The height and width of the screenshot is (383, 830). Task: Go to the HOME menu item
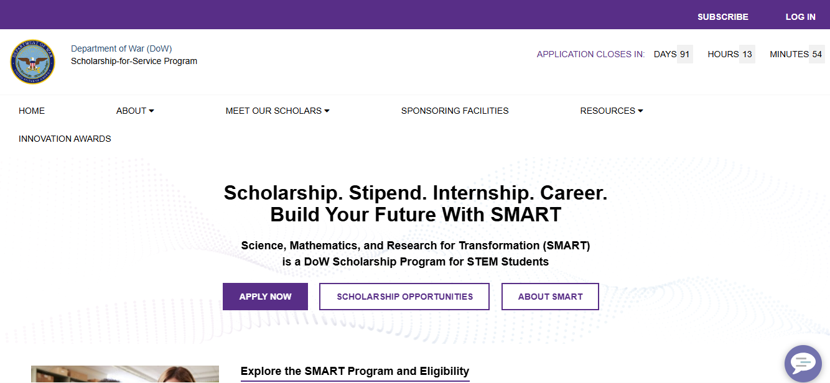[32, 111]
